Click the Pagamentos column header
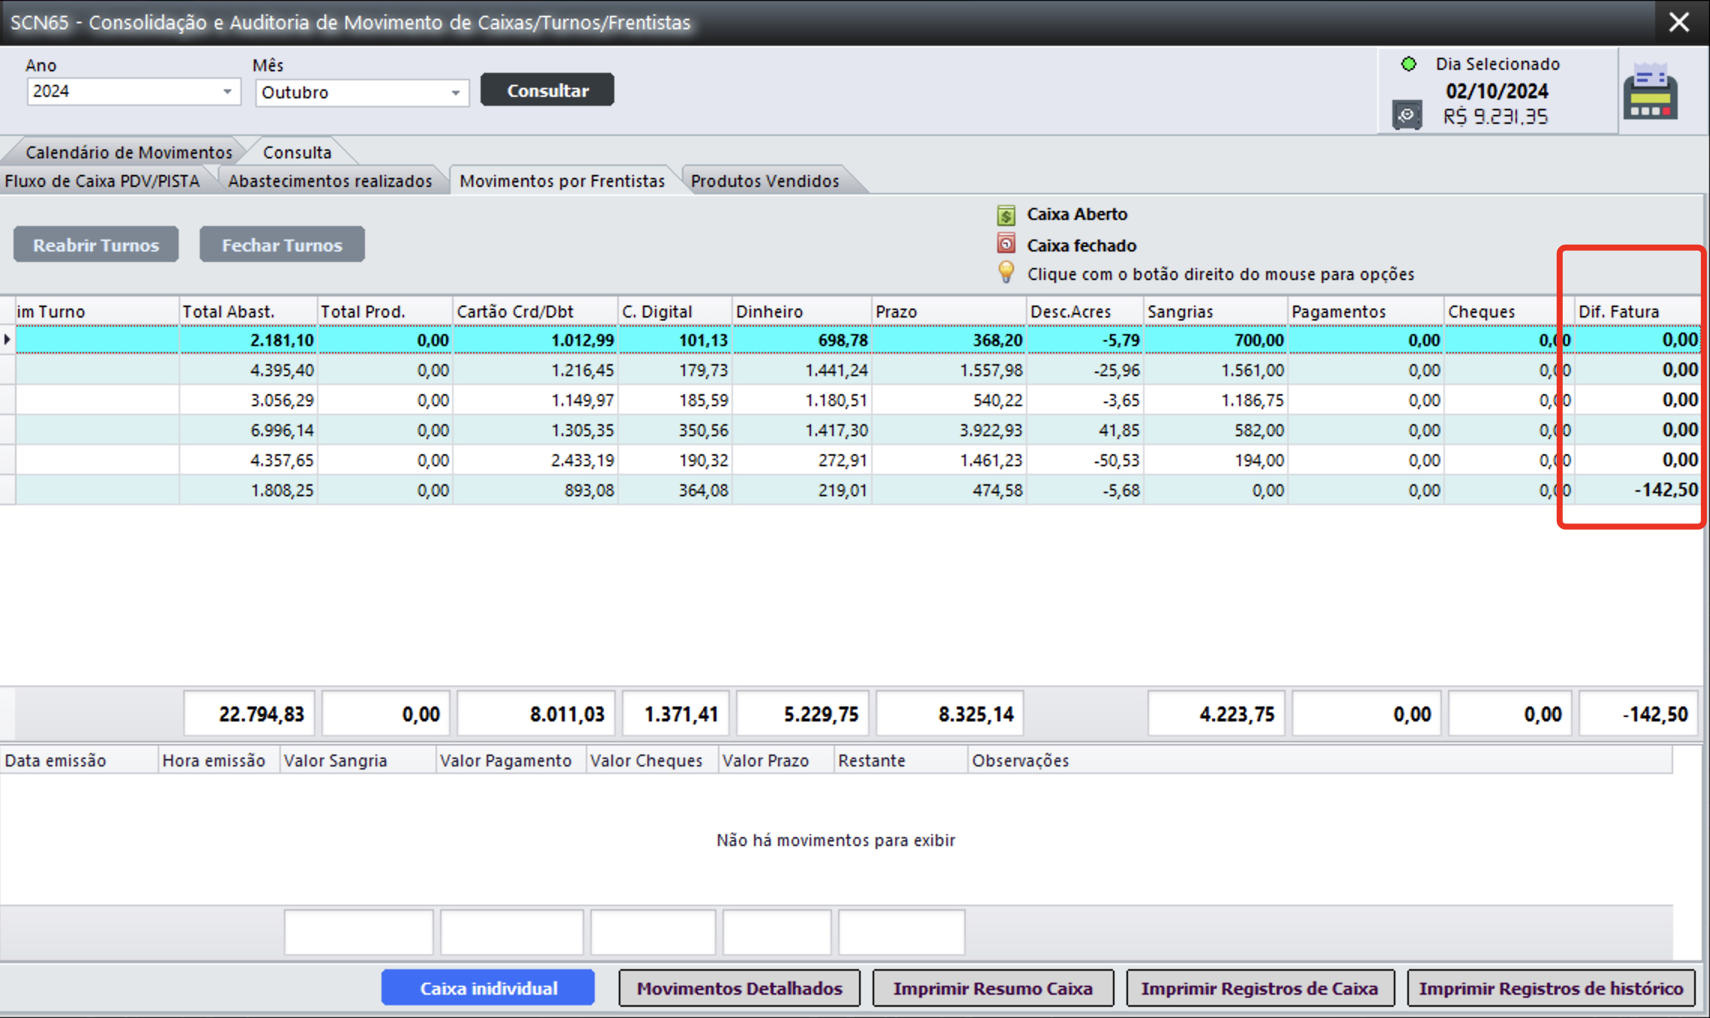The image size is (1710, 1018). click(x=1366, y=311)
